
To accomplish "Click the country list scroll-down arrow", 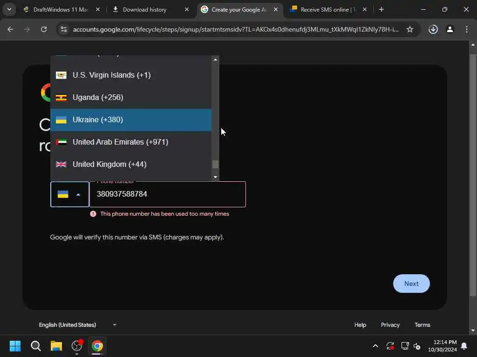I will 215,177.
